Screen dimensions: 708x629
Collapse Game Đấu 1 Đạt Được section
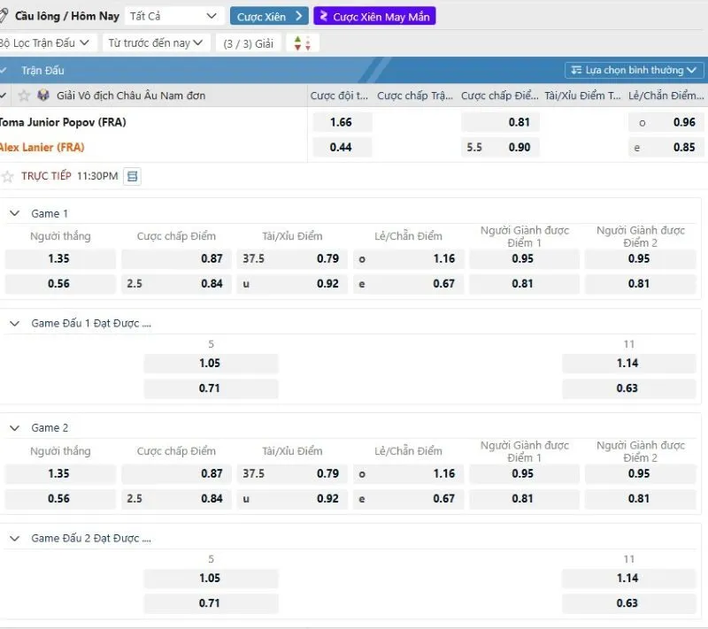14,324
